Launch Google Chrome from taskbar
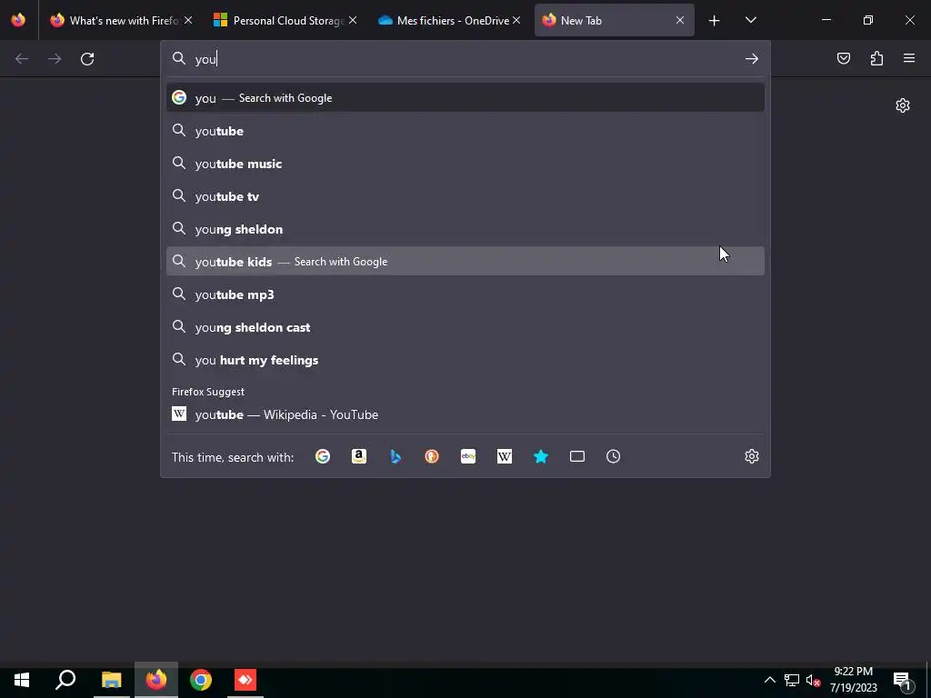Screen dimensions: 931x698 (201, 680)
